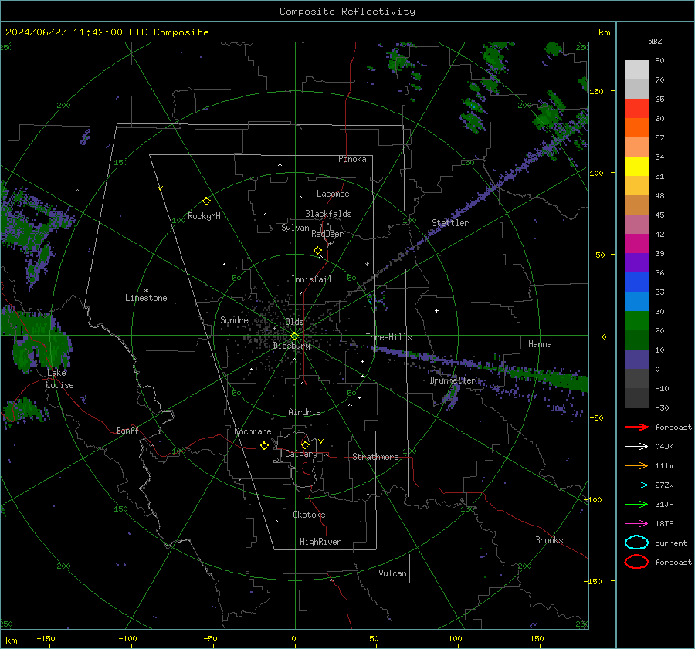695x649 pixels.
Task: Select the RedDeer city label
Action: click(x=327, y=234)
